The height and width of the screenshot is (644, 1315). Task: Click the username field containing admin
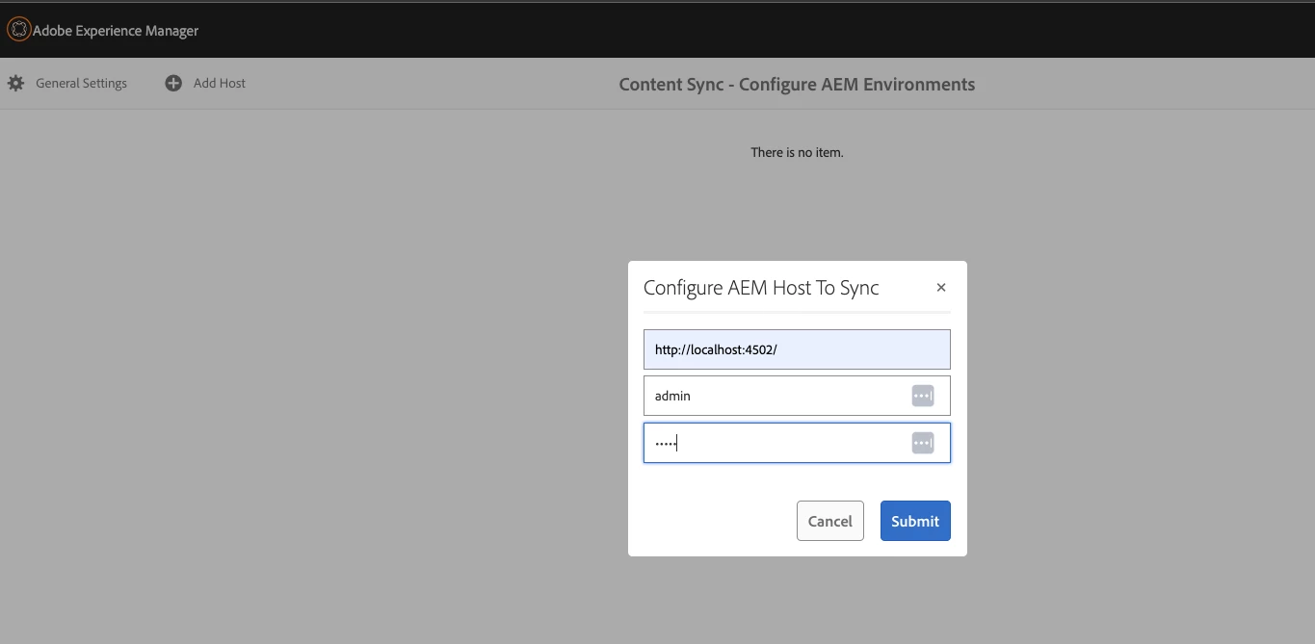(797, 396)
